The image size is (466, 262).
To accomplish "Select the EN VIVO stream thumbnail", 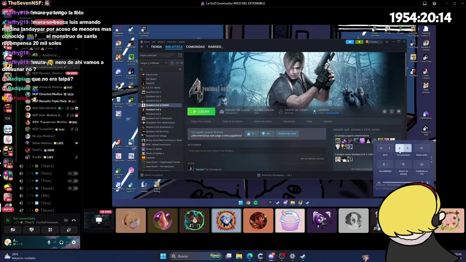I will click(99, 221).
